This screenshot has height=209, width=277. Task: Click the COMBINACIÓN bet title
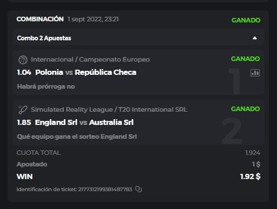coord(40,19)
